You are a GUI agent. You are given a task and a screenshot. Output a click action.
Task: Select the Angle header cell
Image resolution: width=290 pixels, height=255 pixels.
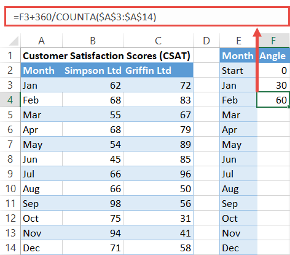[x=273, y=55]
